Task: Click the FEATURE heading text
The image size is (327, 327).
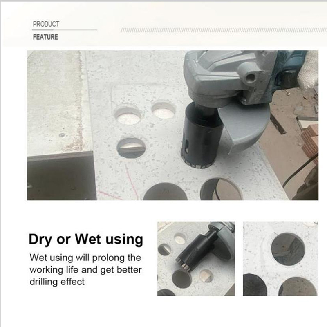Action: click(x=45, y=37)
